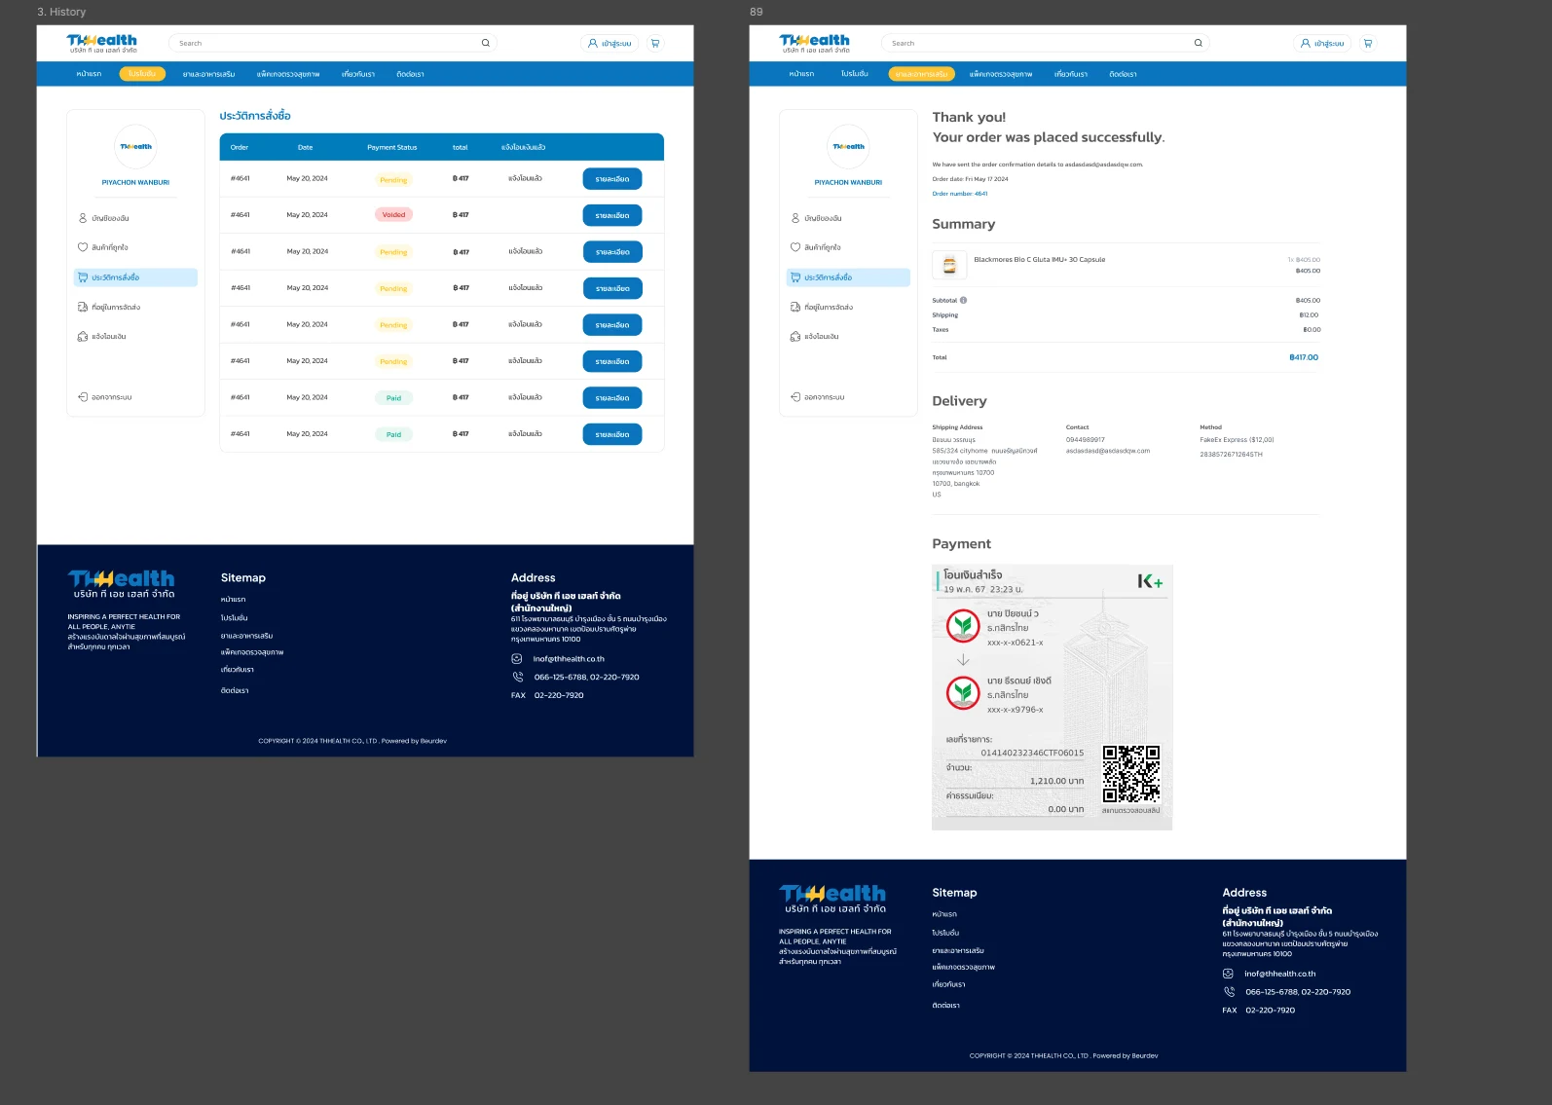Click the info icon beside Subtotal
The width and height of the screenshot is (1552, 1105).
[964, 300]
